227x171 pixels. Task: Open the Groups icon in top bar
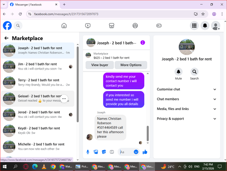(135, 25)
